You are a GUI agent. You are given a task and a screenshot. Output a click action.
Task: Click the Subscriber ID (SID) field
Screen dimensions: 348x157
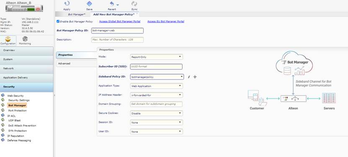(156, 67)
